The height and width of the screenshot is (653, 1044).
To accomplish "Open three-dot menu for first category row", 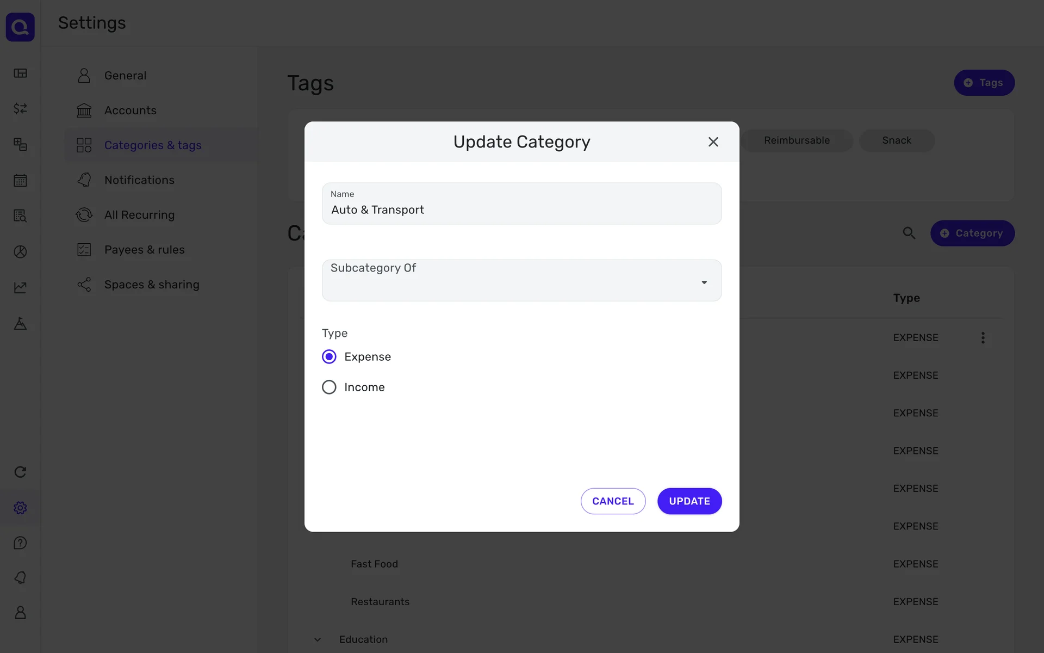I will (x=983, y=338).
